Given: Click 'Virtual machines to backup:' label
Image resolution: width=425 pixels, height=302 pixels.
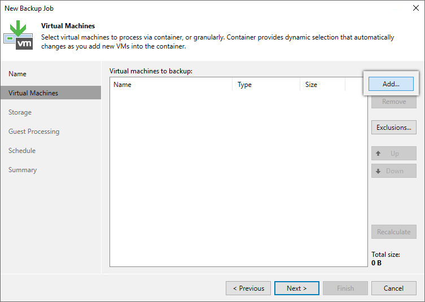Looking at the screenshot, I should 151,71.
